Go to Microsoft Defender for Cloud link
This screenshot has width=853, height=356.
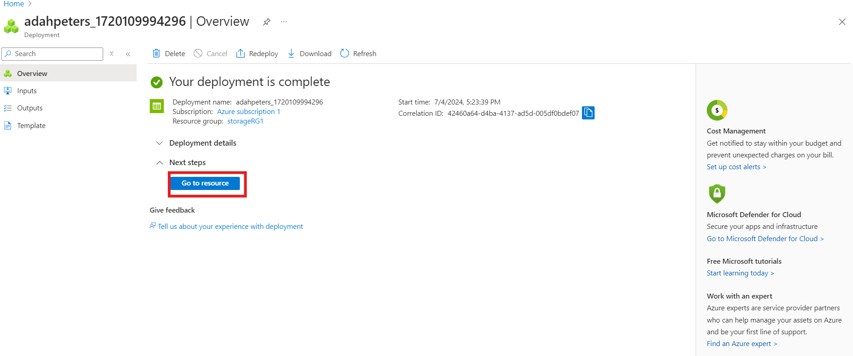click(765, 239)
